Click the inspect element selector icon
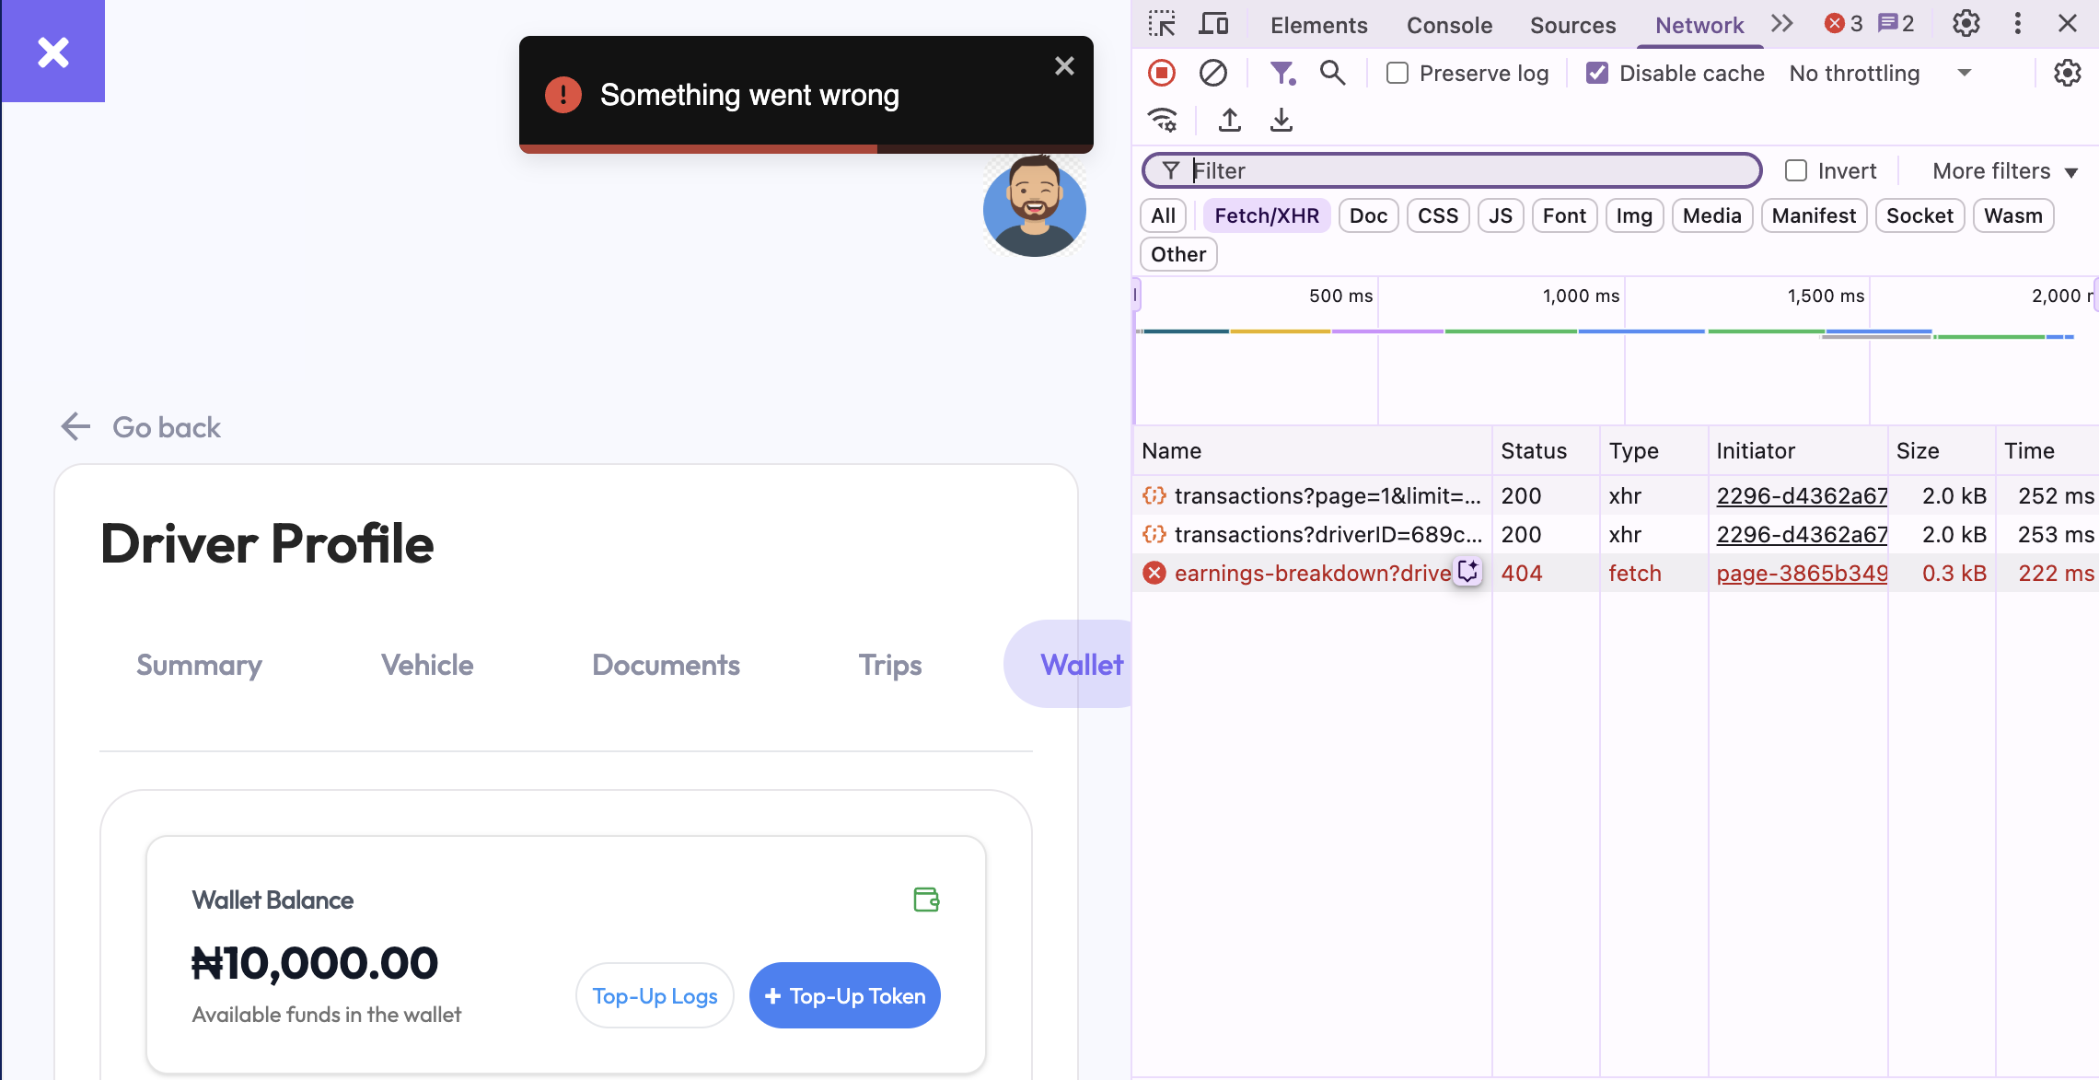This screenshot has width=2099, height=1080. (1162, 24)
